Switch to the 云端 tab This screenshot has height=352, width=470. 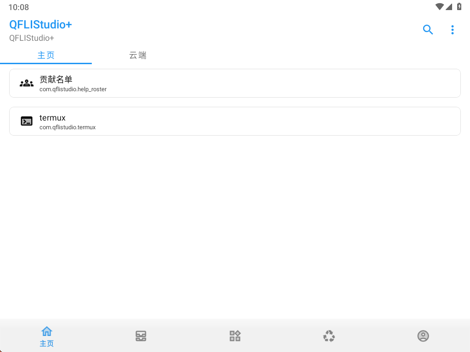138,55
